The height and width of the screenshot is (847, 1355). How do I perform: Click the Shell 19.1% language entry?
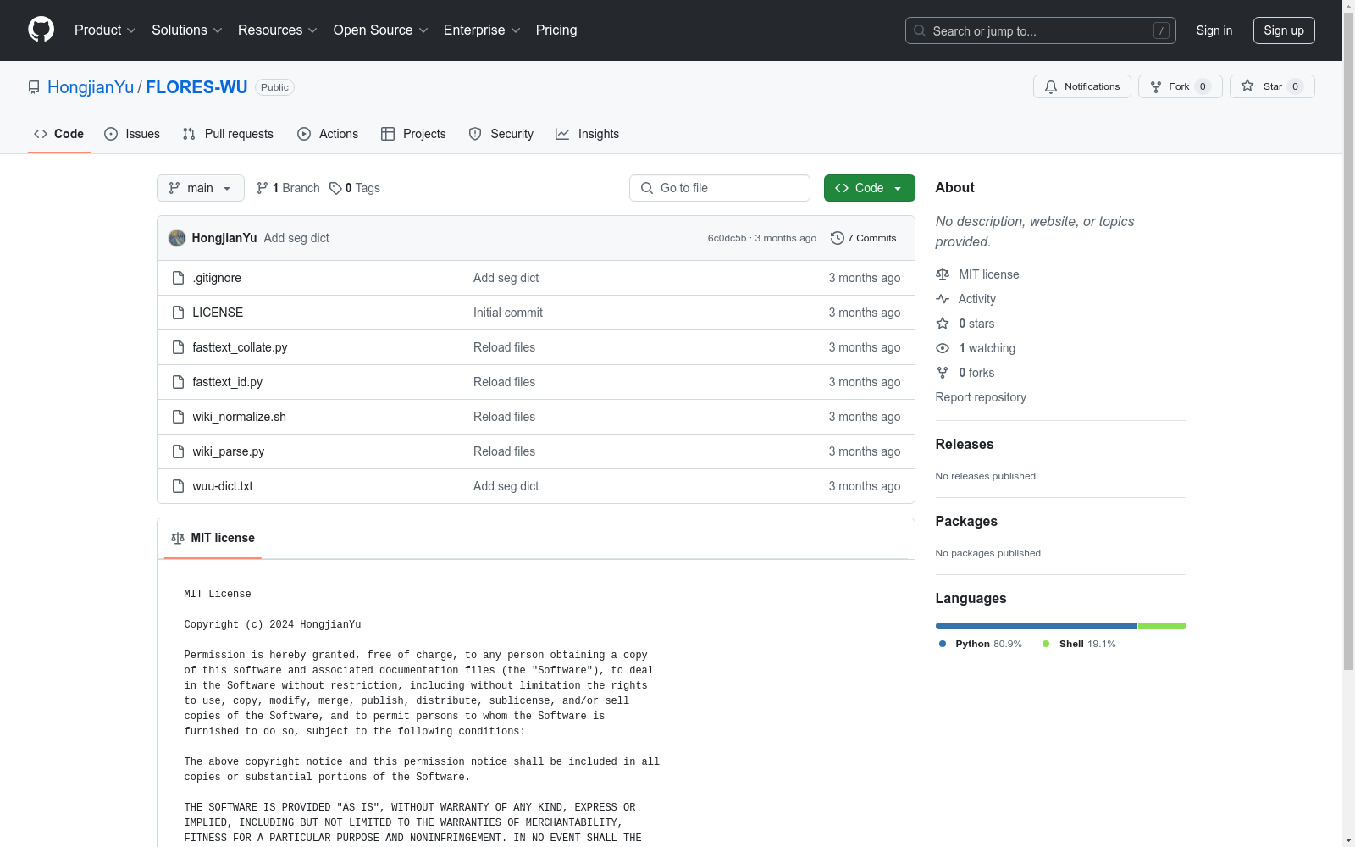click(x=1079, y=644)
